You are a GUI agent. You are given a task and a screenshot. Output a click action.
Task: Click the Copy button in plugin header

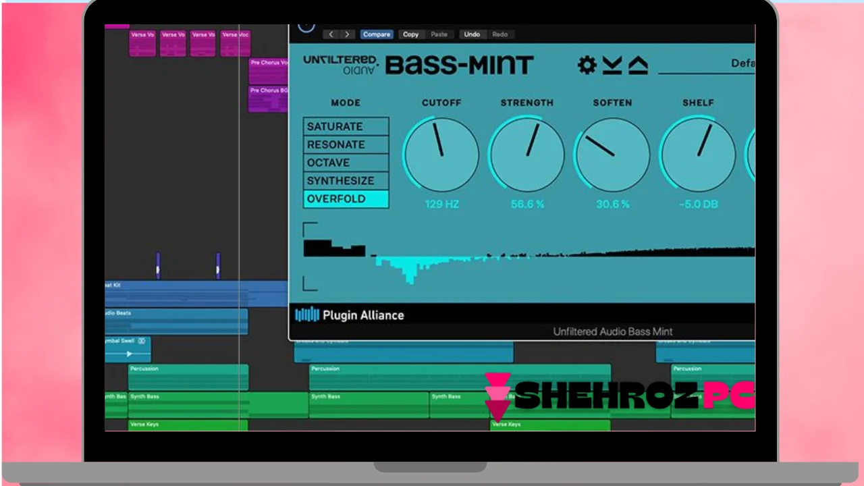pyautogui.click(x=410, y=34)
